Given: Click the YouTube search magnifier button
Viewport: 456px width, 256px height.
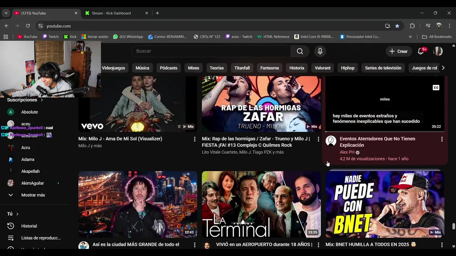Looking at the screenshot, I should tap(300, 51).
